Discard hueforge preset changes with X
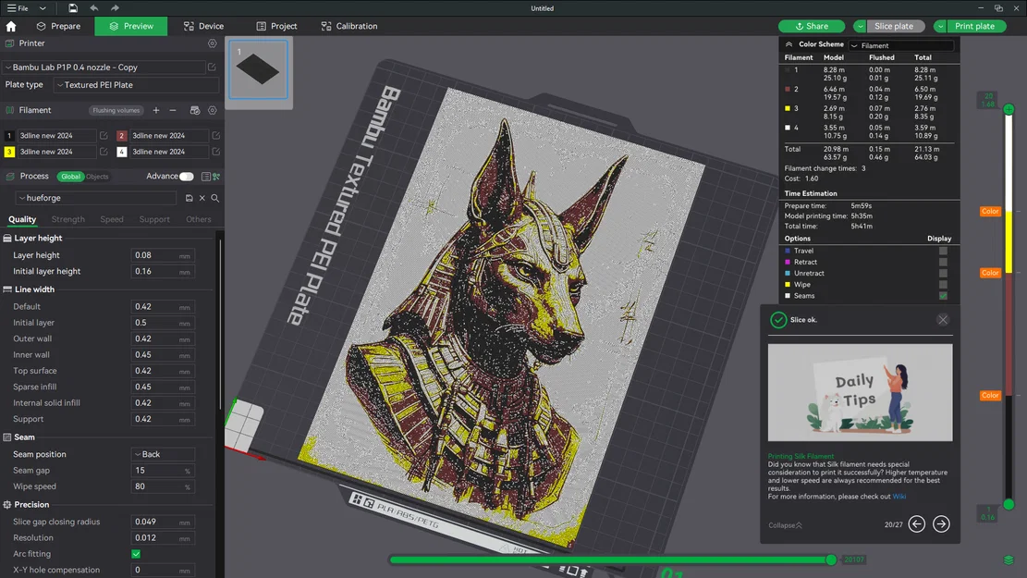Screen dimensions: 1027x578 coord(202,198)
